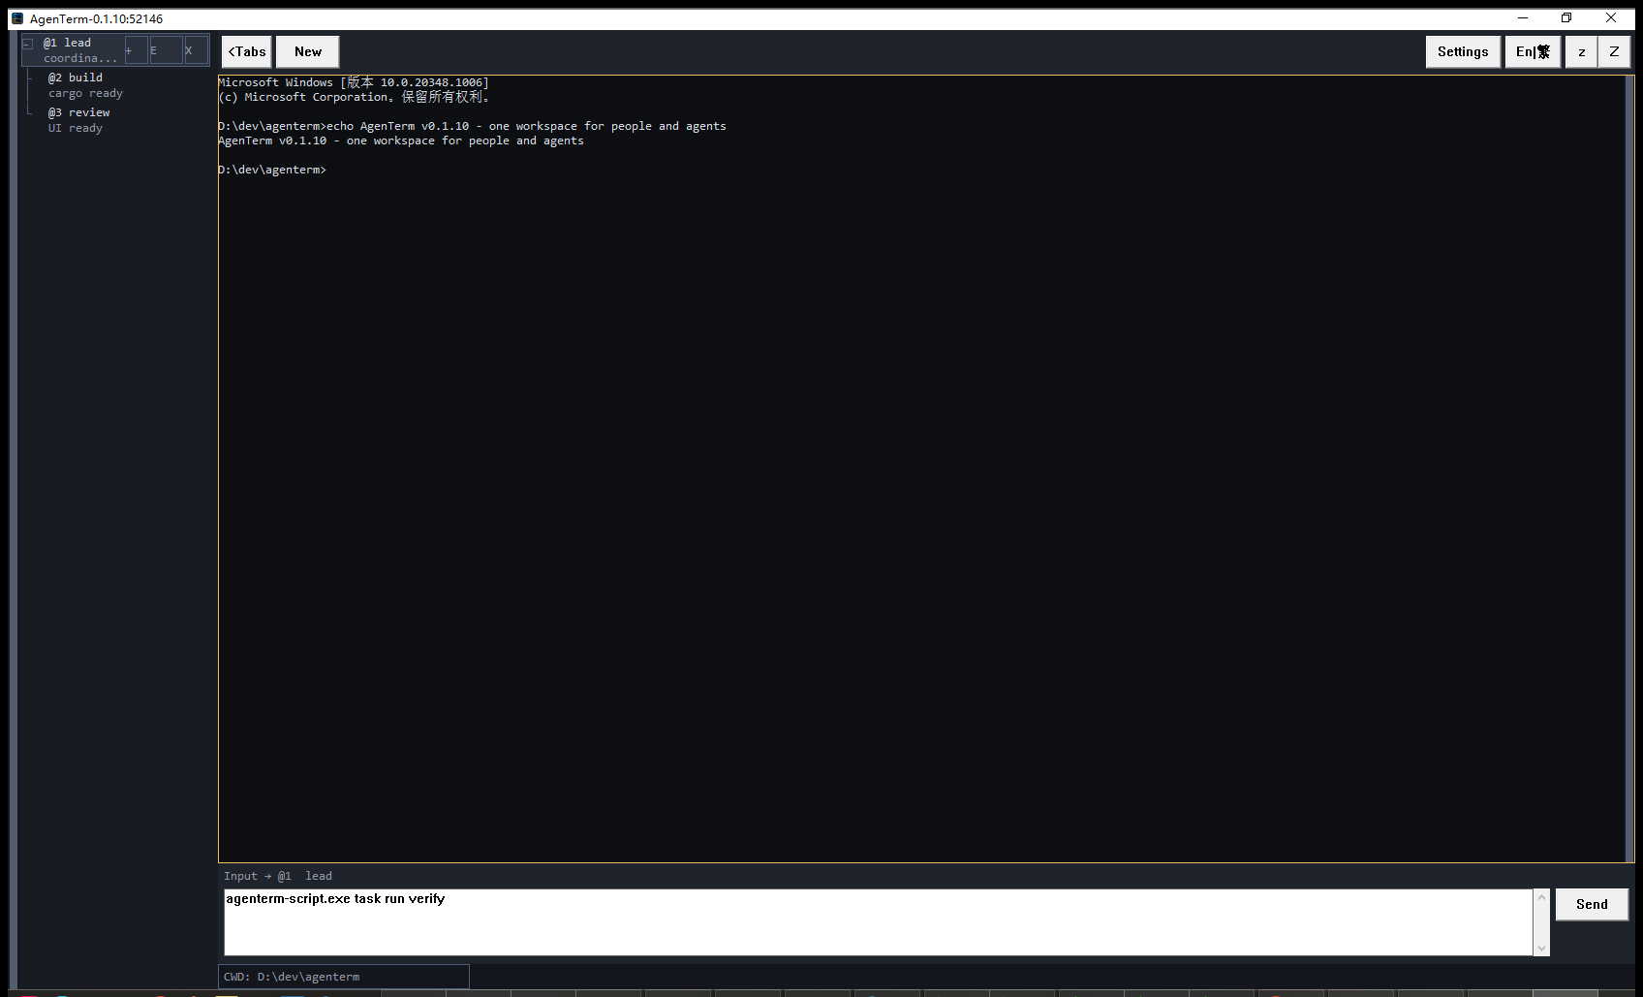Image resolution: width=1643 pixels, height=997 pixels.
Task: Click the X close button on @1 lead row
Action: [x=195, y=50]
